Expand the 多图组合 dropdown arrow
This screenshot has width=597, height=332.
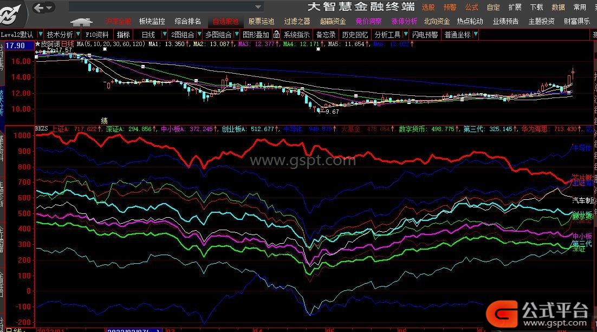(x=236, y=35)
